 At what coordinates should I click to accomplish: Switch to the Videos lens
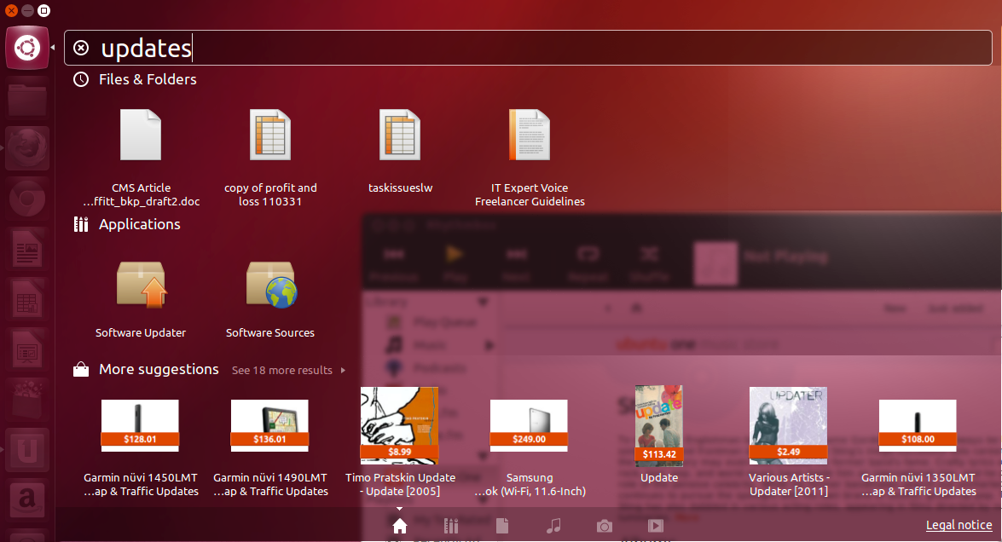point(656,526)
